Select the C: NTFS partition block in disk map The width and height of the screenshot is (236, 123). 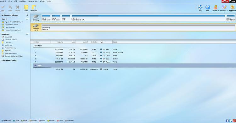click(148, 18)
